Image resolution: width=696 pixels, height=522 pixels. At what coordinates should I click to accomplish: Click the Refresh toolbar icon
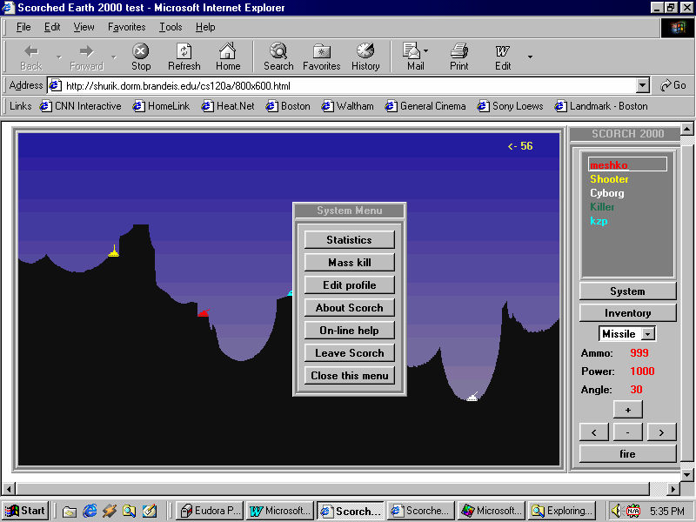(184, 52)
